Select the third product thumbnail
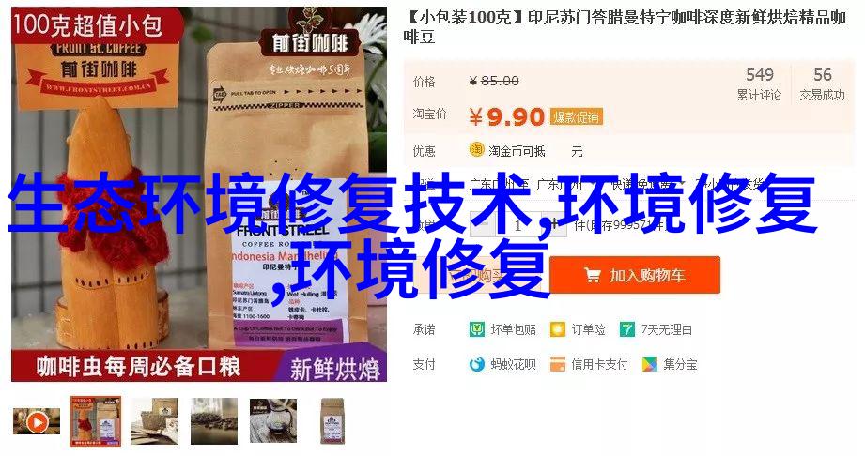Image resolution: width=865 pixels, height=456 pixels. 155,421
